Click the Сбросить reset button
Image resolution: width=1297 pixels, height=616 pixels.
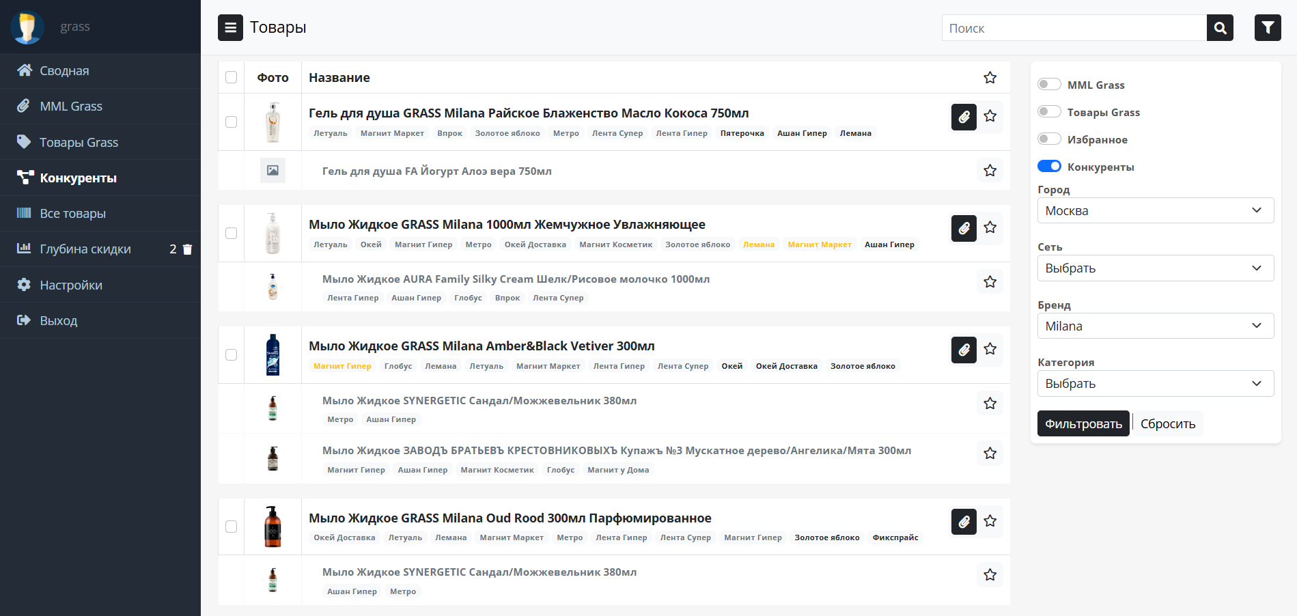(x=1167, y=424)
